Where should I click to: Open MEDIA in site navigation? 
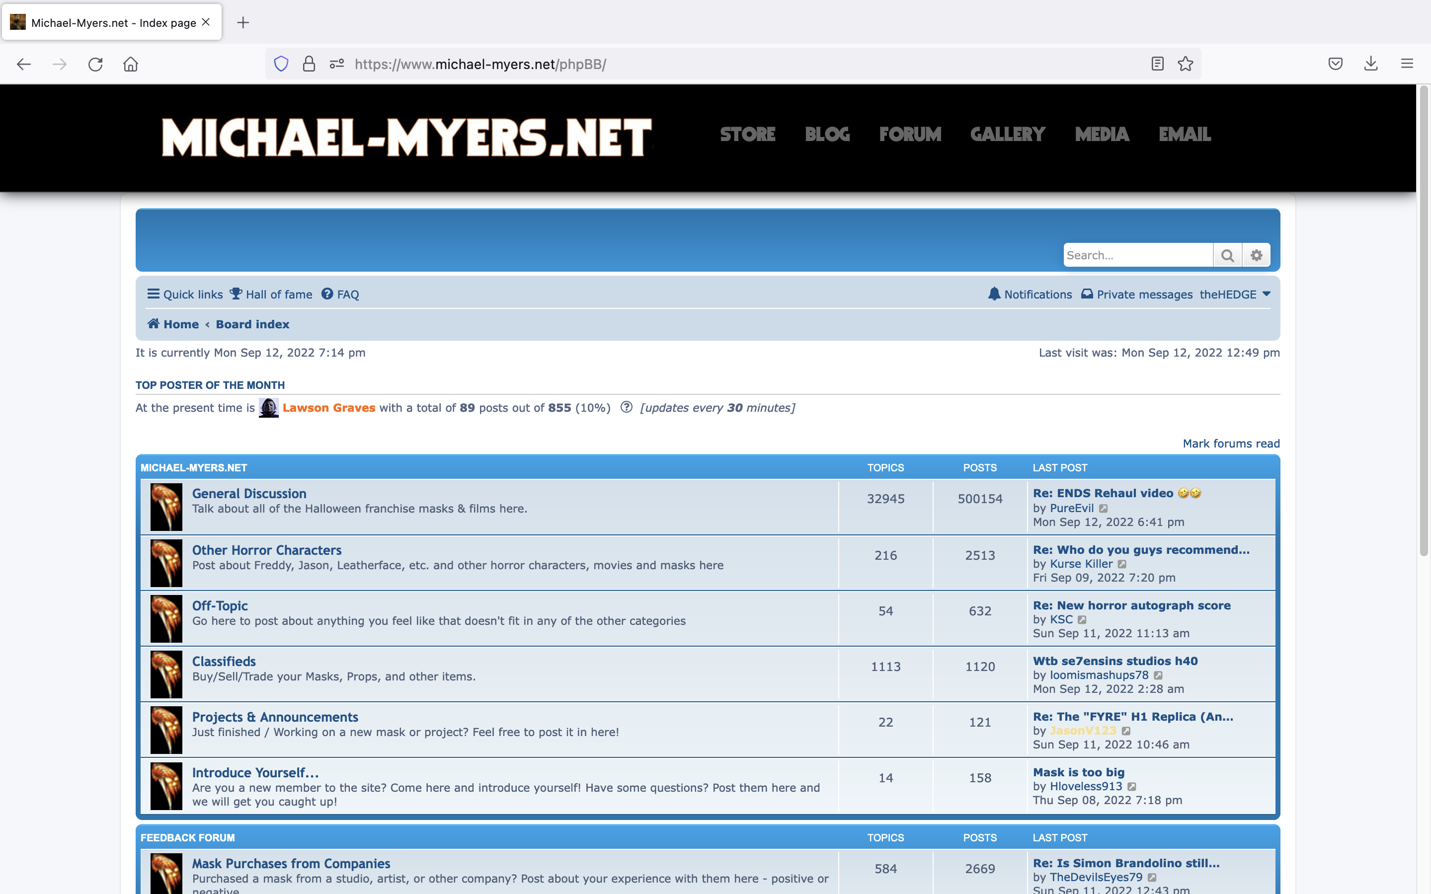1102,135
